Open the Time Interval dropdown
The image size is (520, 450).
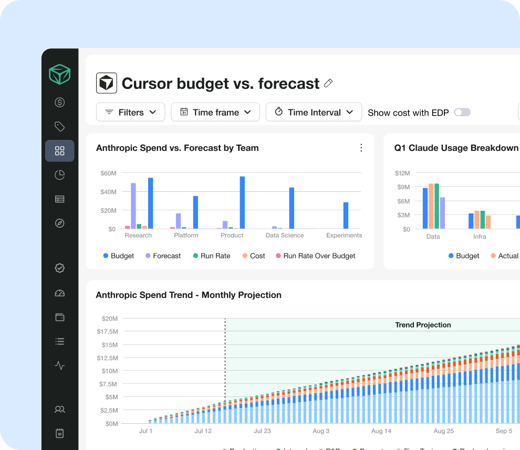click(314, 112)
